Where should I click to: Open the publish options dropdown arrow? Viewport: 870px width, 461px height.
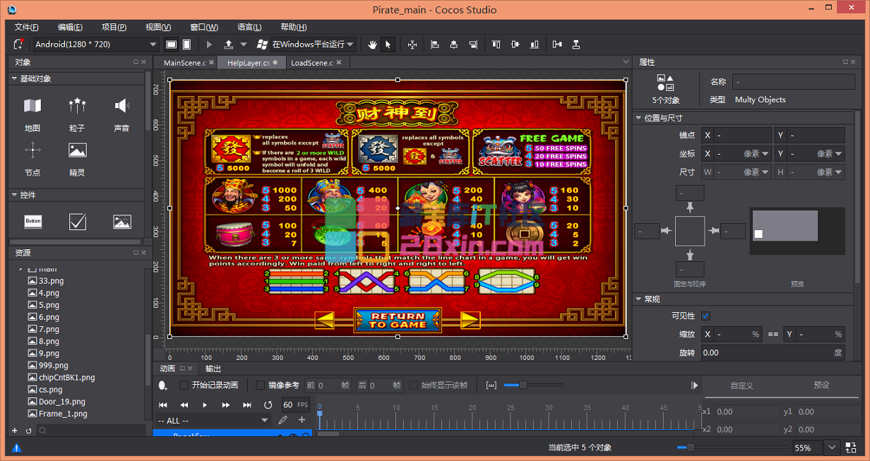tap(244, 44)
